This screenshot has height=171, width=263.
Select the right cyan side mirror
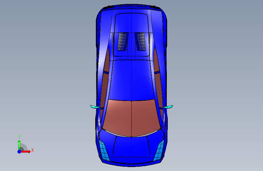168,107
